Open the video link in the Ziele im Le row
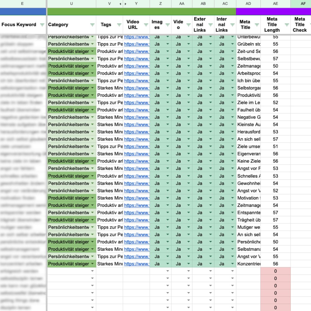Image resolution: width=311 pixels, height=311 pixels. click(137, 103)
